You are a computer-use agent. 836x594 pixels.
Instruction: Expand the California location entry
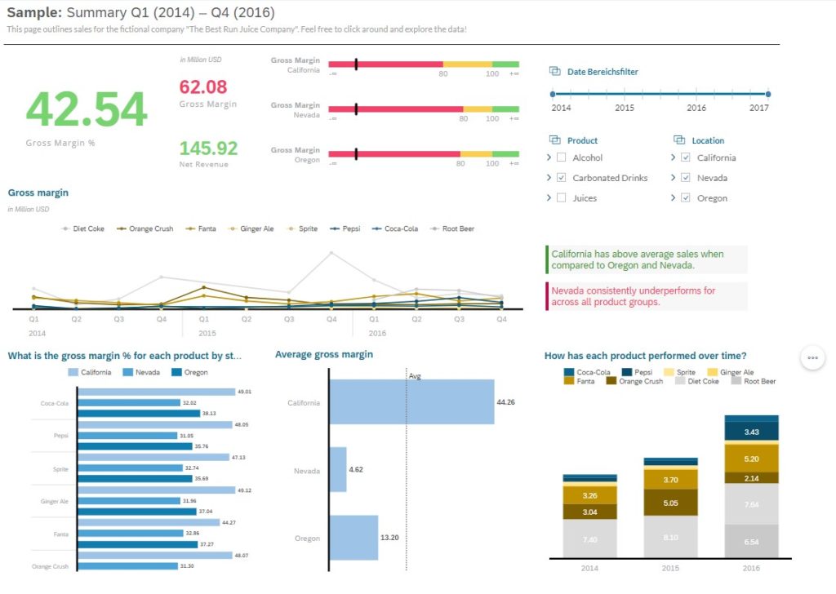click(x=673, y=157)
